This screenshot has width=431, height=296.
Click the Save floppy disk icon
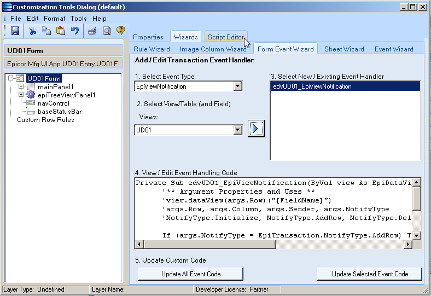point(15,31)
